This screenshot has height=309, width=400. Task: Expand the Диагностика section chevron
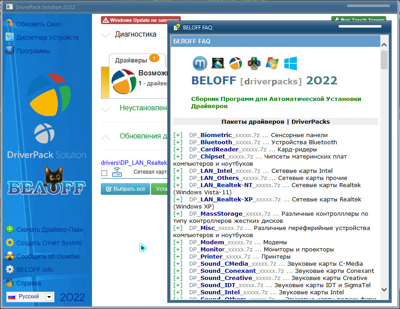[x=105, y=35]
